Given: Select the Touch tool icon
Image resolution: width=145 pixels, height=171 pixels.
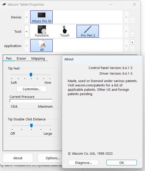Looking at the screenshot, I should point(65,31).
